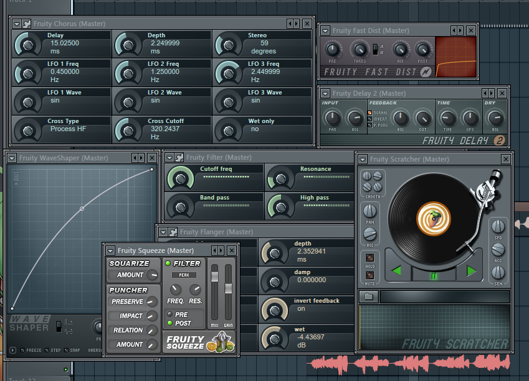Click the Flanger wet knob
The width and height of the screenshot is (529, 381).
(x=275, y=339)
